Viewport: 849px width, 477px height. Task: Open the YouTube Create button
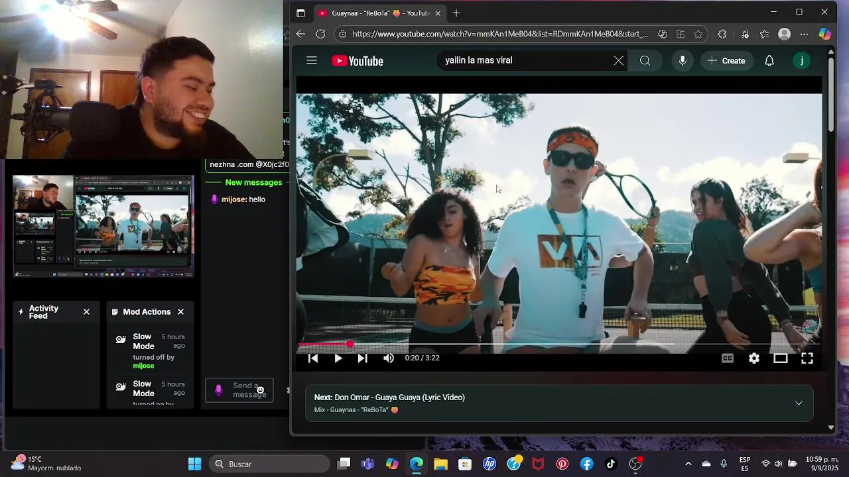(726, 60)
